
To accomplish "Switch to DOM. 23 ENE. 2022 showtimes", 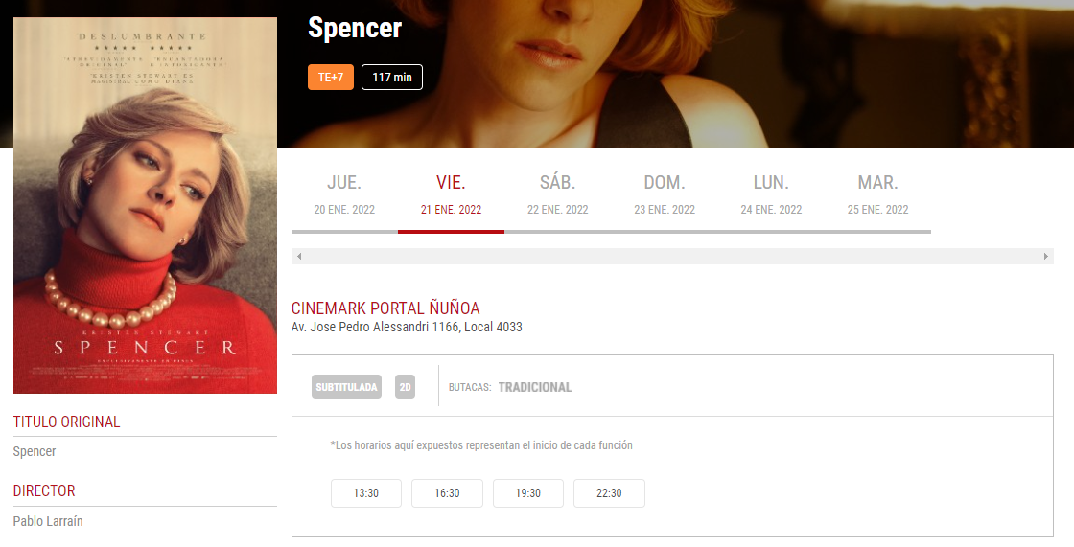I will (x=665, y=195).
